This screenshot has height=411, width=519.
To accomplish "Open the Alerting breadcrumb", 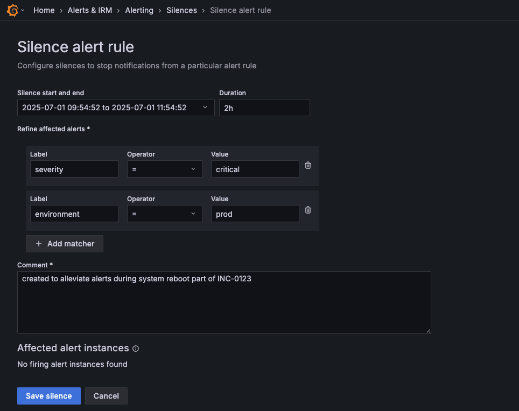I will click(x=139, y=10).
